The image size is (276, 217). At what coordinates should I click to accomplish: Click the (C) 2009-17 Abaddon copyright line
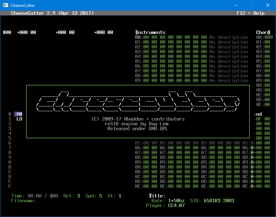coord(138,119)
